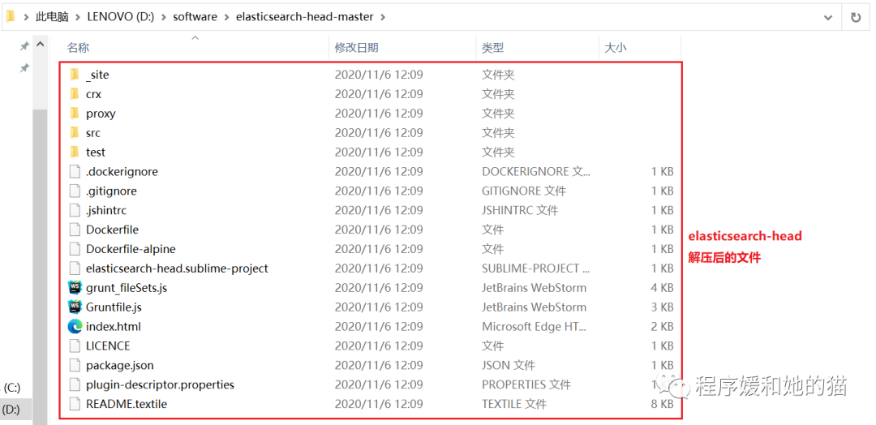Select the .jshintrc file icon
Image resolution: width=876 pixels, height=425 pixels.
pyautogui.click(x=75, y=211)
